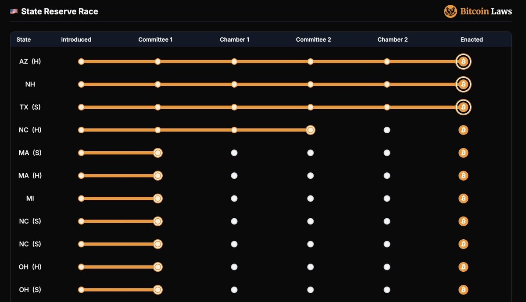The height and width of the screenshot is (302, 526).
Task: Click the Committee 1 current-stage marker for OH (S)
Action: [157, 290]
